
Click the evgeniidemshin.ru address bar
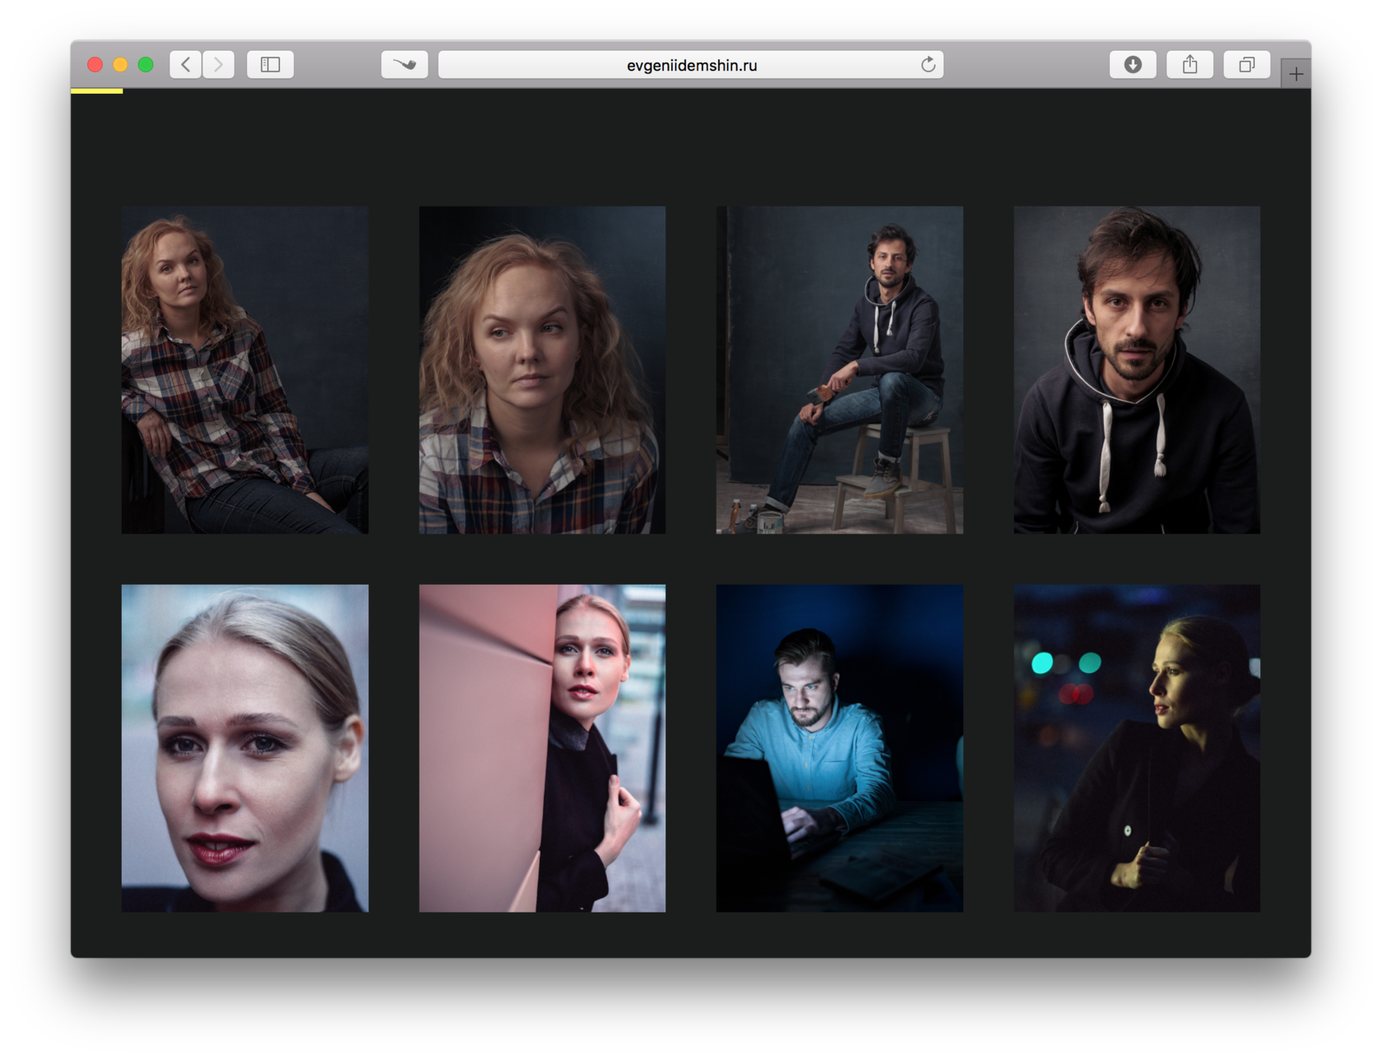pos(691,65)
